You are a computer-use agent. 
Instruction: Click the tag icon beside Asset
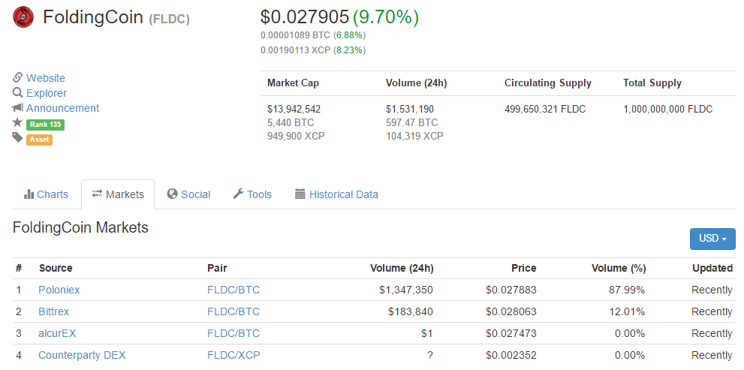[x=18, y=137]
